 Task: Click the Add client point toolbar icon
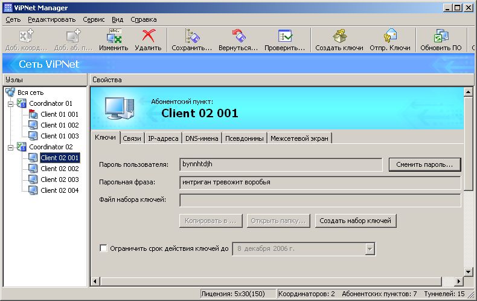click(73, 36)
